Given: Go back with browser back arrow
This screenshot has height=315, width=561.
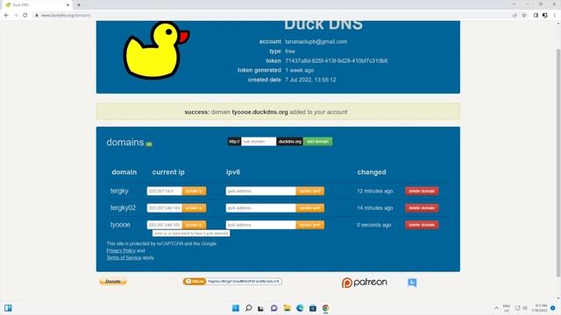Looking at the screenshot, I should pos(6,16).
